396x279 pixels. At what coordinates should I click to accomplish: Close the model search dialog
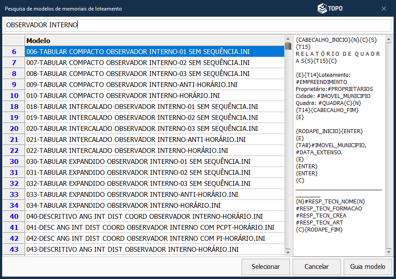[x=384, y=8]
